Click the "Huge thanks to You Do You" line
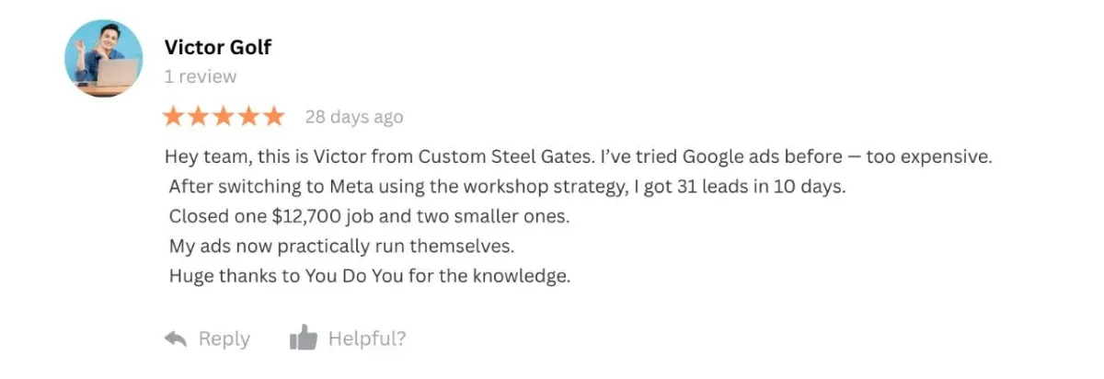This screenshot has height=379, width=1104. pos(370,276)
